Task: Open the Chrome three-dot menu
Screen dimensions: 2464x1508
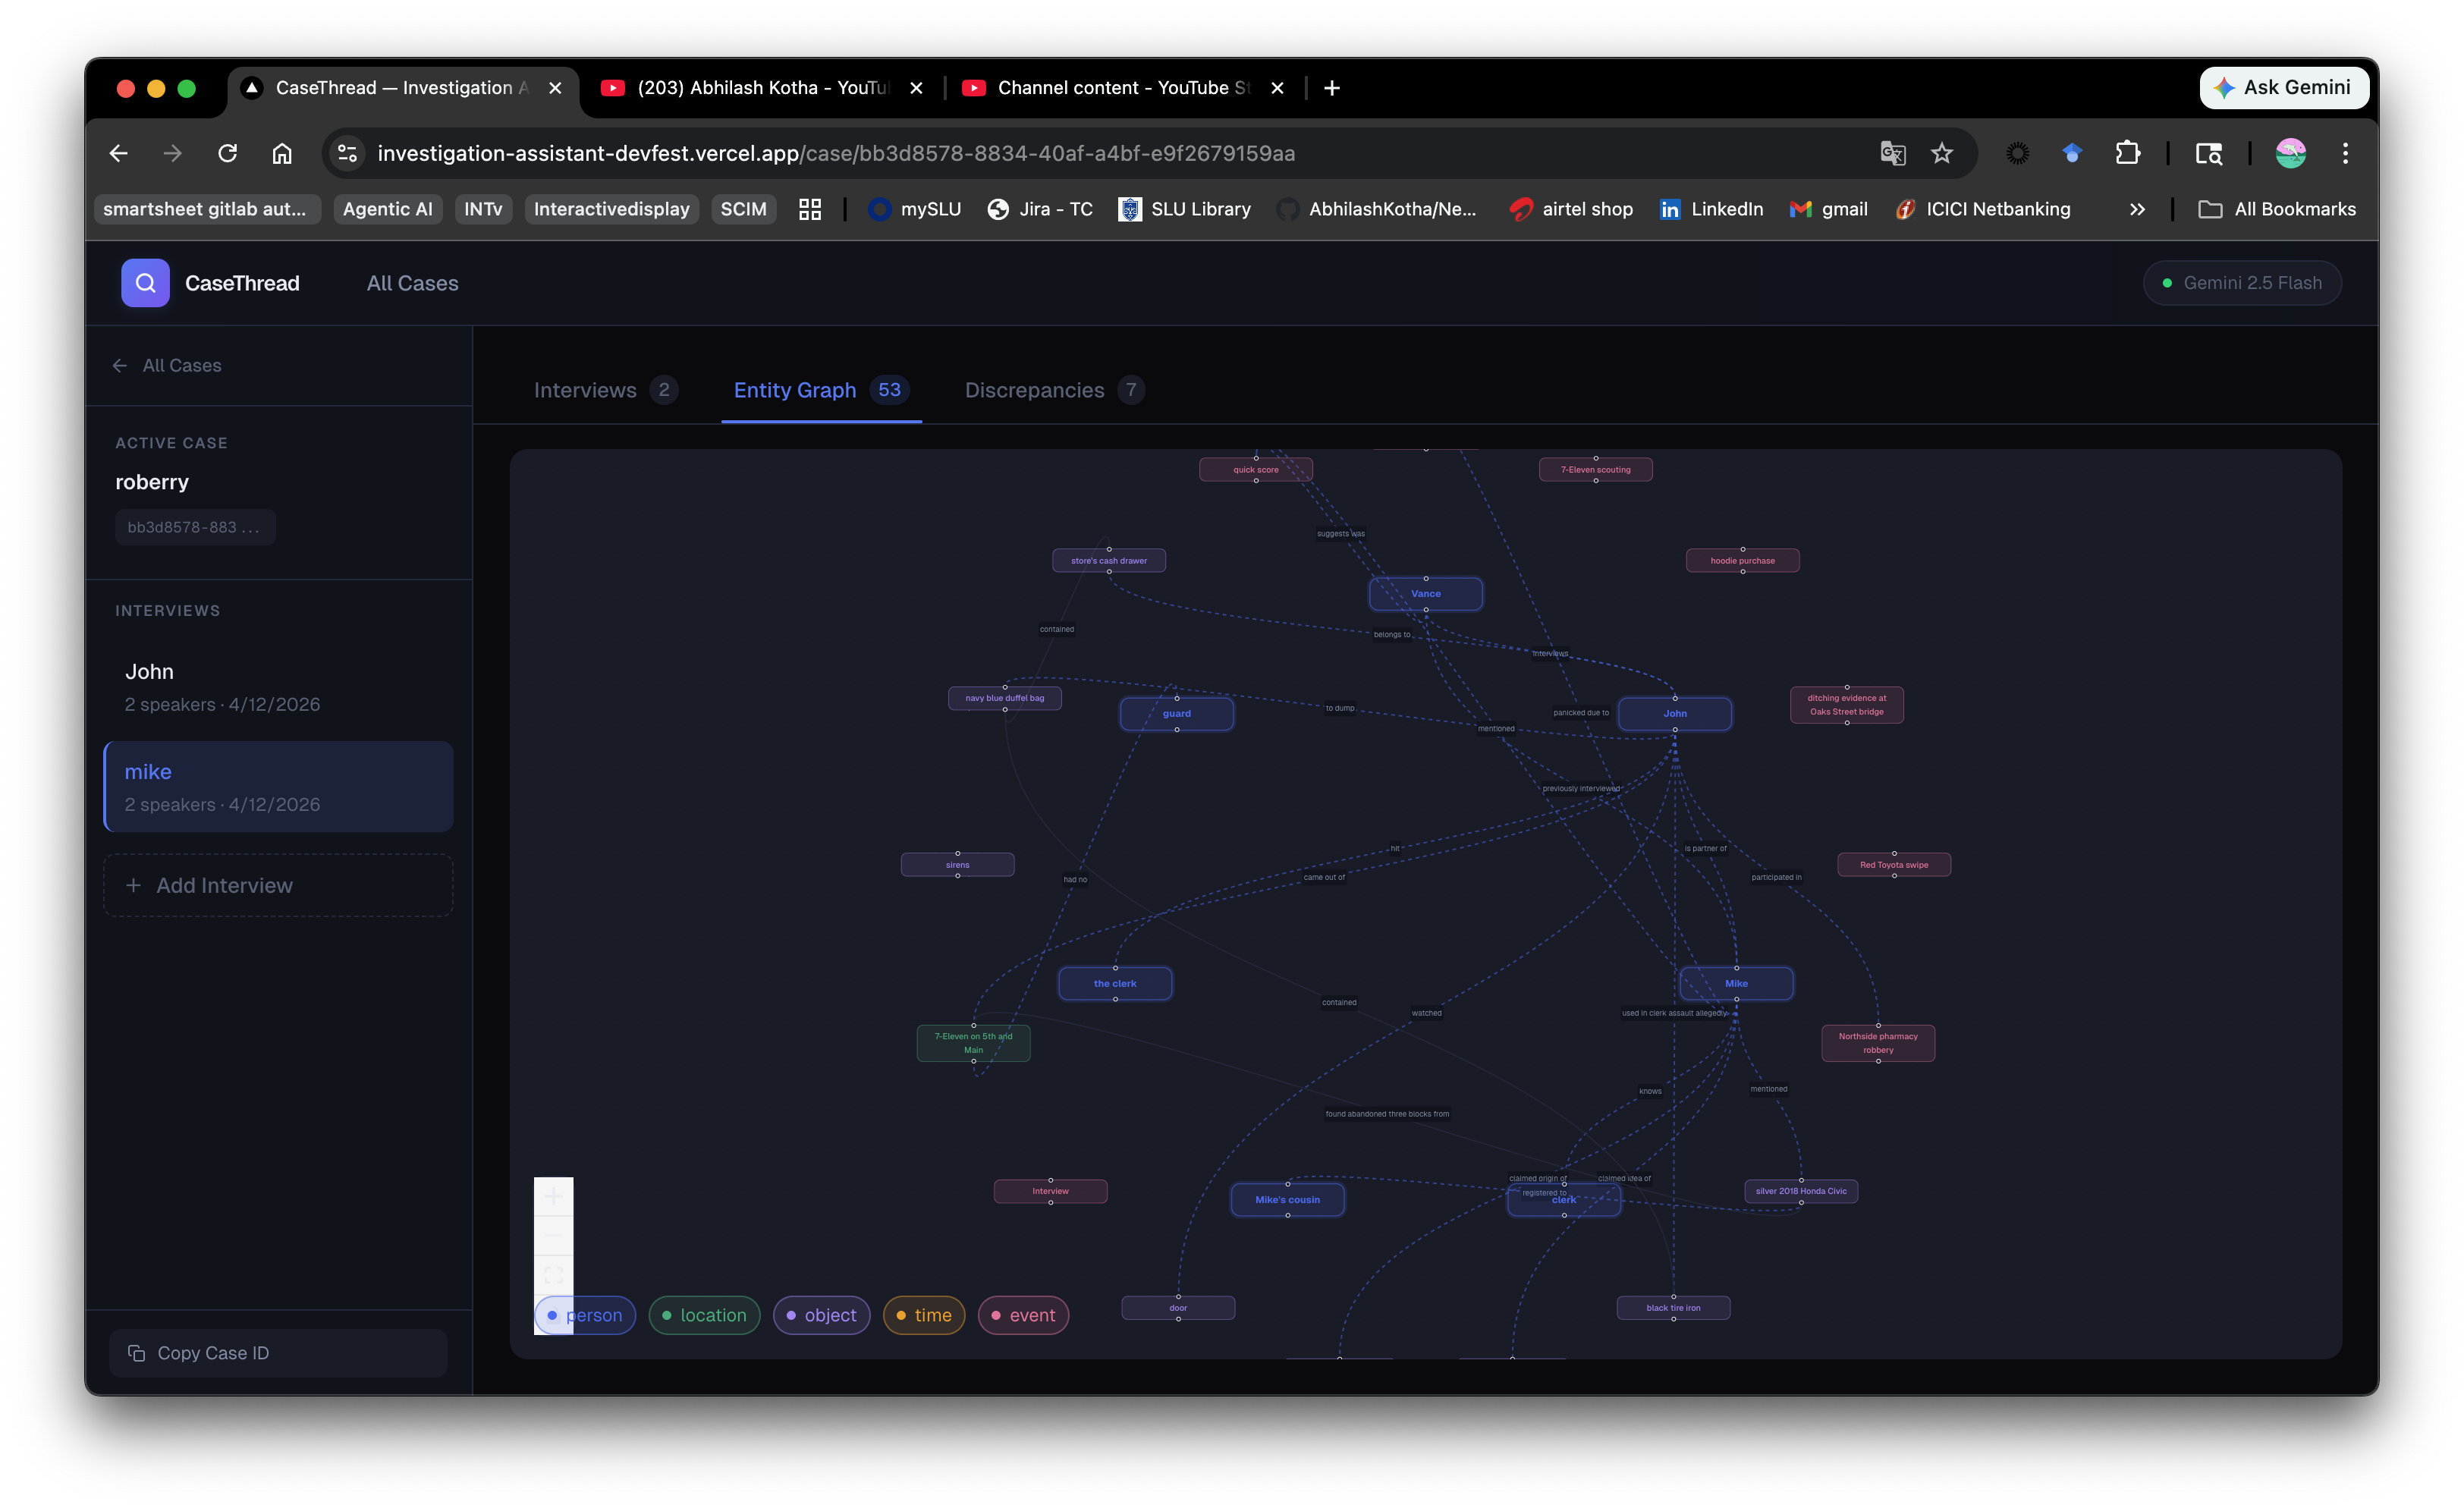Action: pos(2345,153)
